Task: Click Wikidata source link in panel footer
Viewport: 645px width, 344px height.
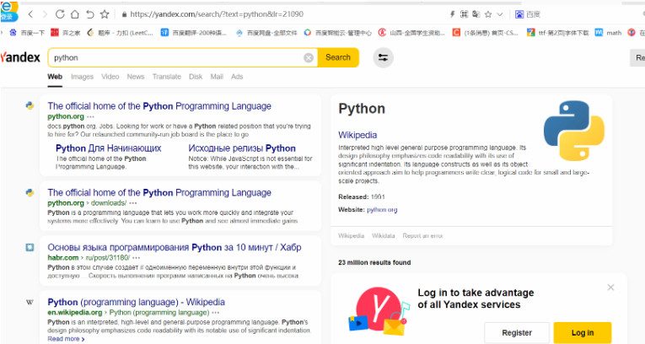Action: (384, 236)
